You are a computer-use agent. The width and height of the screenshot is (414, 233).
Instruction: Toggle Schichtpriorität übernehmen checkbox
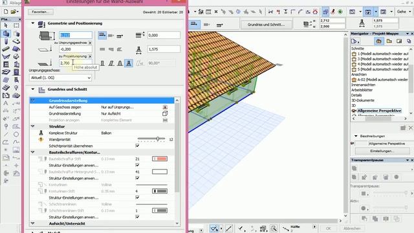pos(137,146)
